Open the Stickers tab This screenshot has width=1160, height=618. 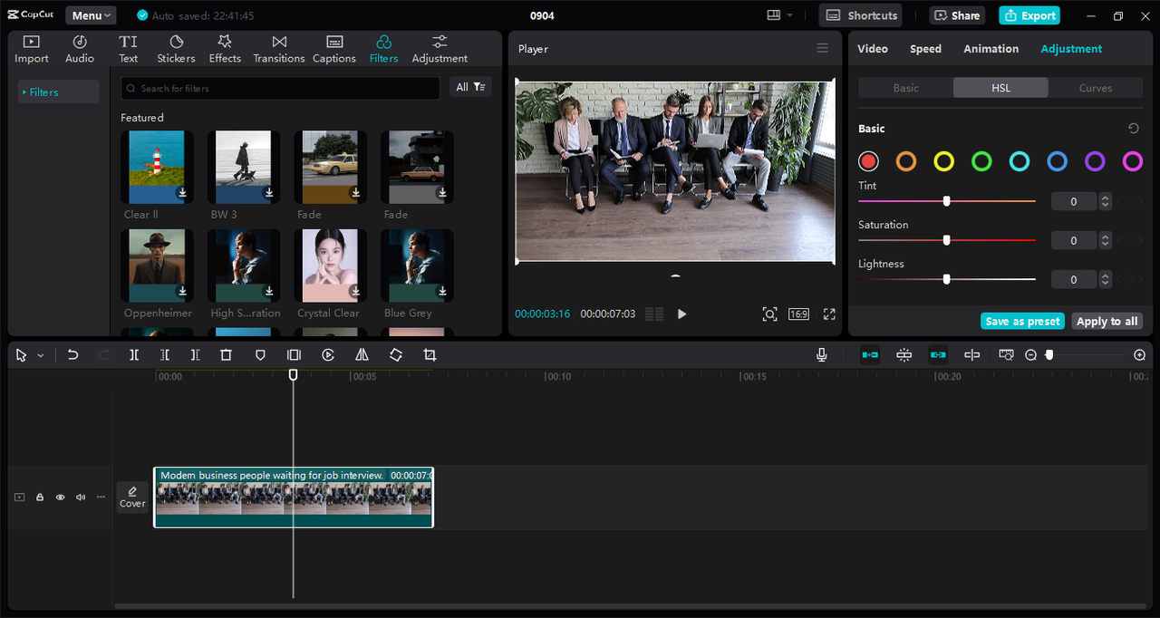pos(176,49)
